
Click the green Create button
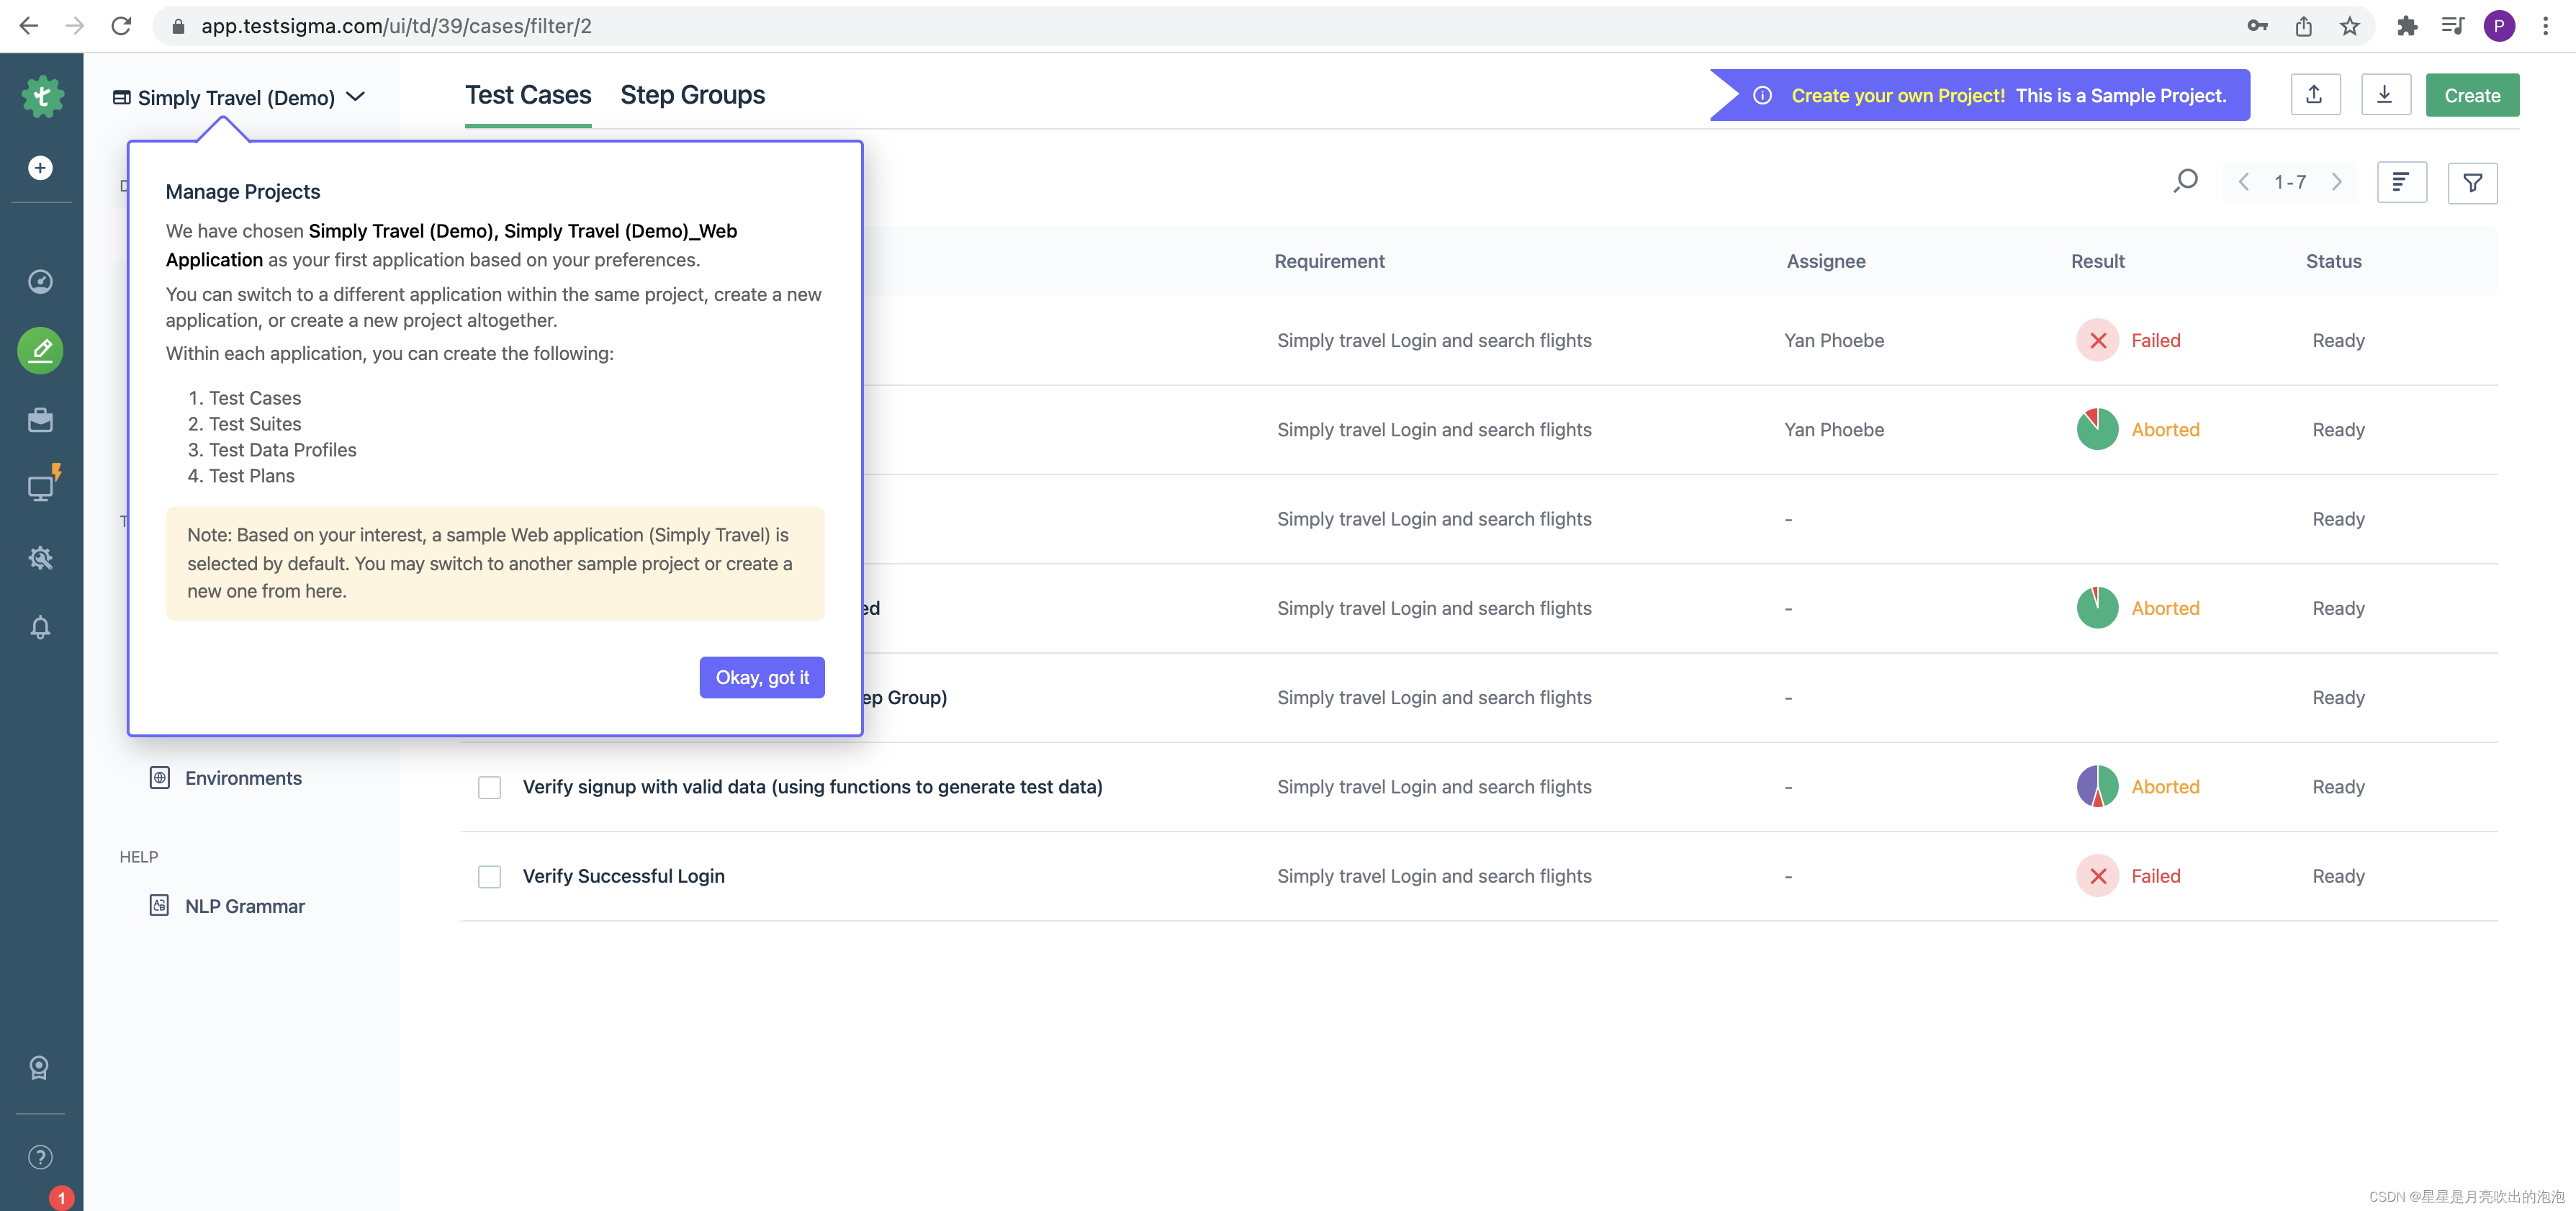[x=2471, y=96]
